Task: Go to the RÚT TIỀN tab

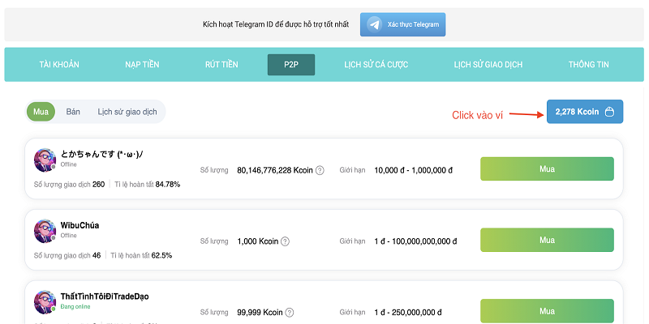Action: click(221, 65)
